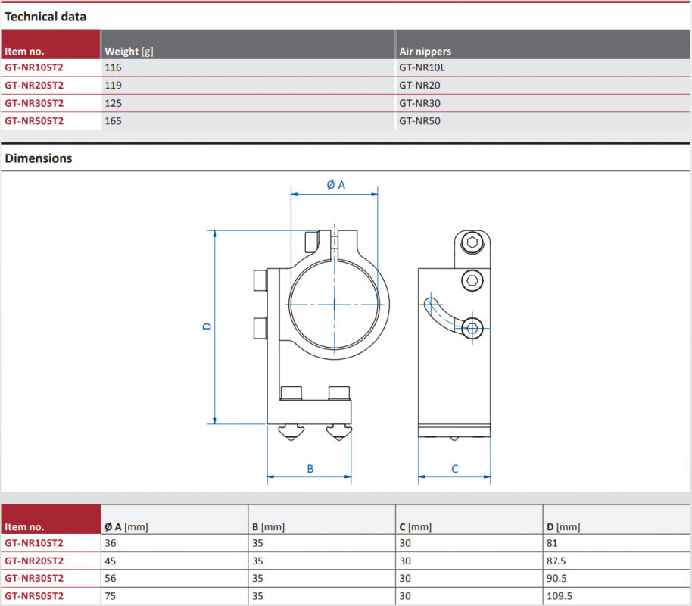Click the "Ø A [mm]" column header
Viewport: 692px width, 606px height.
(126, 527)
